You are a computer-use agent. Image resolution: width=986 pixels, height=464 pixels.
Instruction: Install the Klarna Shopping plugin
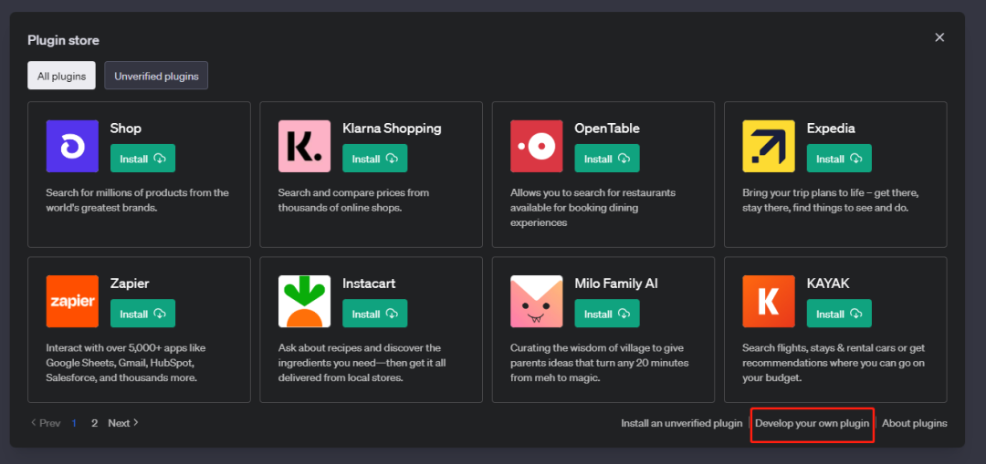click(375, 159)
